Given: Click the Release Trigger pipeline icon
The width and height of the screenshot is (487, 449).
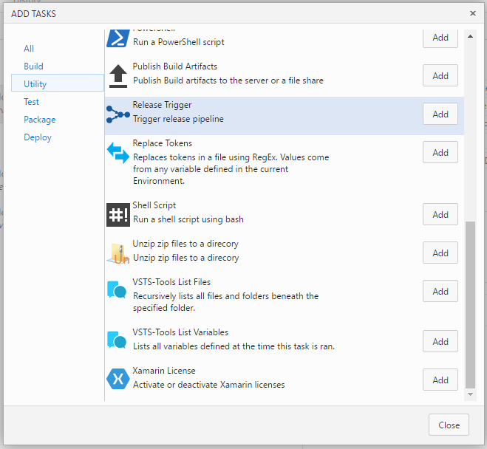Looking at the screenshot, I should (x=118, y=114).
